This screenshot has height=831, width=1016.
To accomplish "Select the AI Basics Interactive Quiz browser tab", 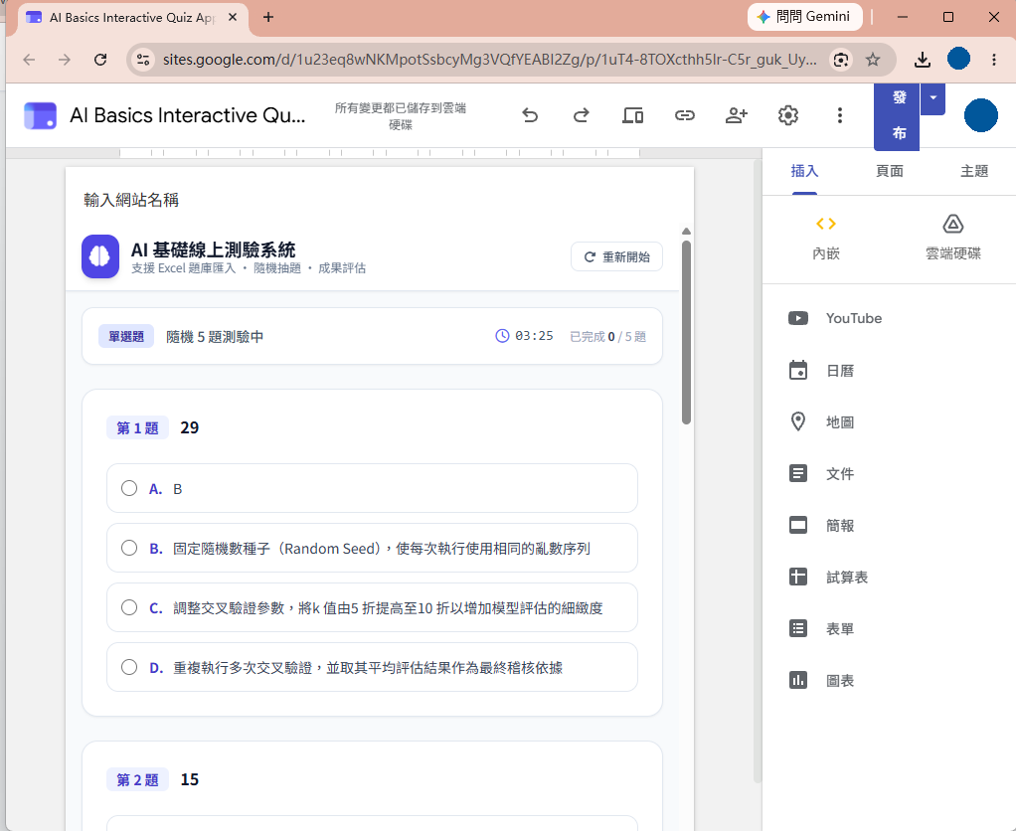I will click(132, 18).
